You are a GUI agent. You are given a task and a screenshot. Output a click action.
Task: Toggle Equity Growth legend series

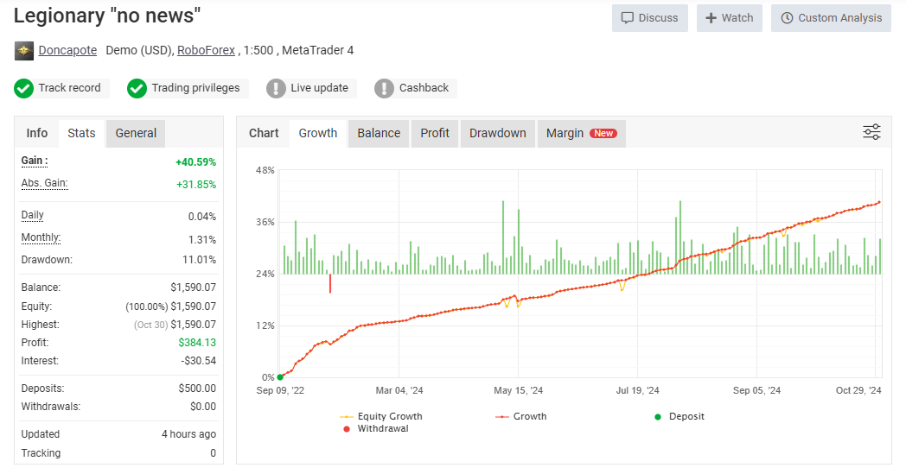coord(381,416)
